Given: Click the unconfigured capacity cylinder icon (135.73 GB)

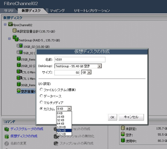Looking at the screenshot, I should (x=14, y=31).
